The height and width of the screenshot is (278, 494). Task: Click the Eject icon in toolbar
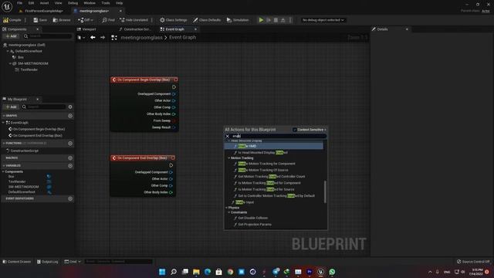(283, 20)
